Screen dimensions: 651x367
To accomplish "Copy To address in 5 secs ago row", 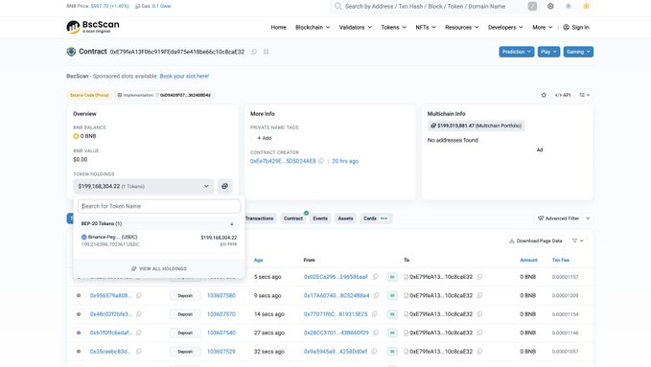I will (479, 277).
